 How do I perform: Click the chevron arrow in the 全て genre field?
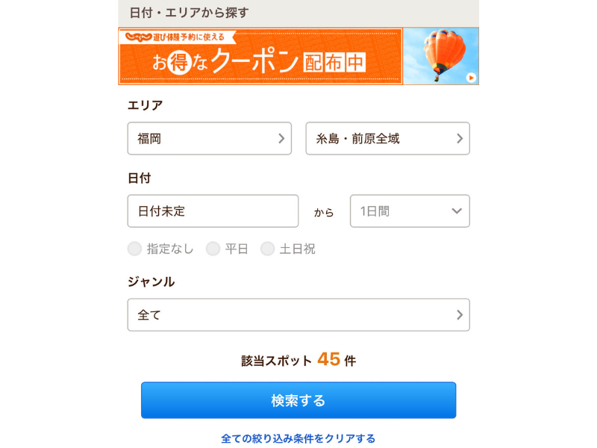(x=460, y=314)
